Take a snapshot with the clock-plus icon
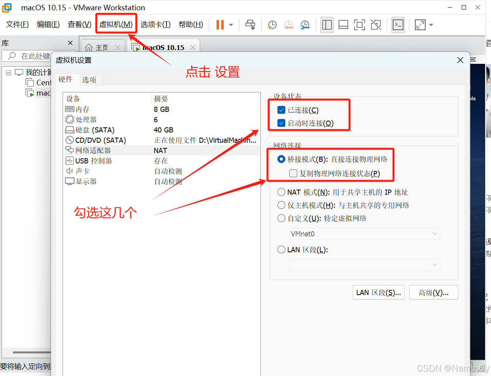The height and width of the screenshot is (376, 491). click(272, 25)
